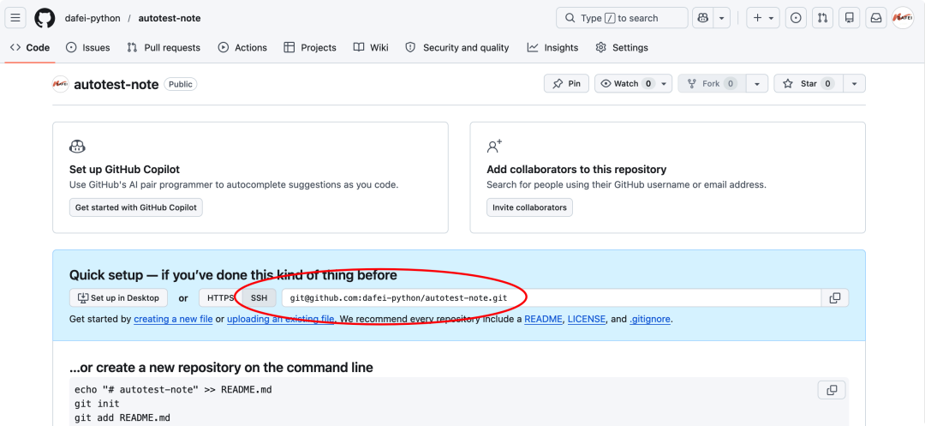The image size is (925, 426).
Task: Expand the Watch dropdown caret
Action: click(665, 84)
